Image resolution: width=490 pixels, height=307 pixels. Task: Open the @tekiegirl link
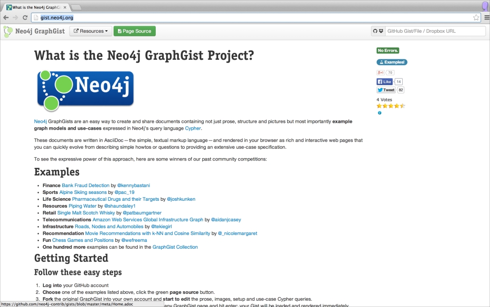tap(162, 227)
